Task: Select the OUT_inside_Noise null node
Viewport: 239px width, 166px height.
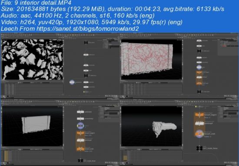Action: coord(199,148)
